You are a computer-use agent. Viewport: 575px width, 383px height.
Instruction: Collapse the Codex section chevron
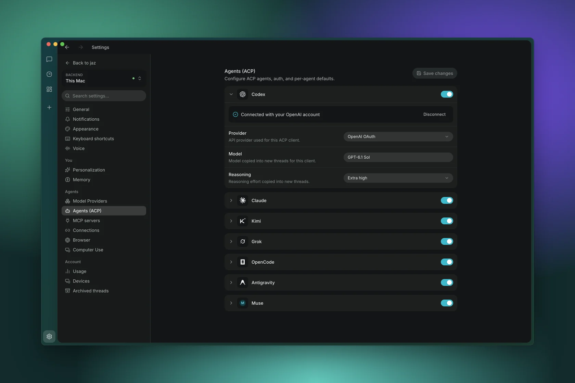click(231, 94)
